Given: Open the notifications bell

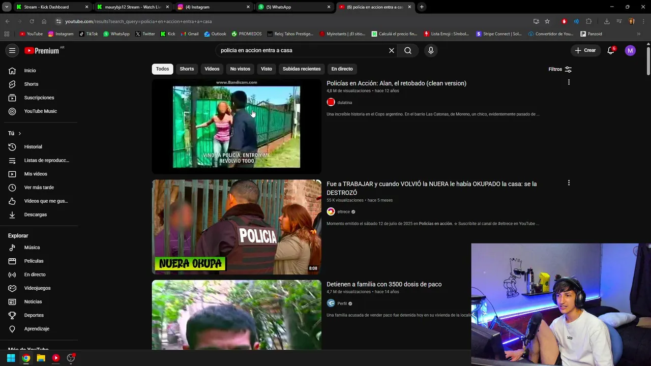Looking at the screenshot, I should point(611,50).
